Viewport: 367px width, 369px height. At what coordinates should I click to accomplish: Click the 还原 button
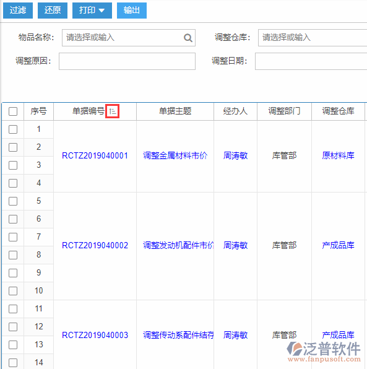53,11
